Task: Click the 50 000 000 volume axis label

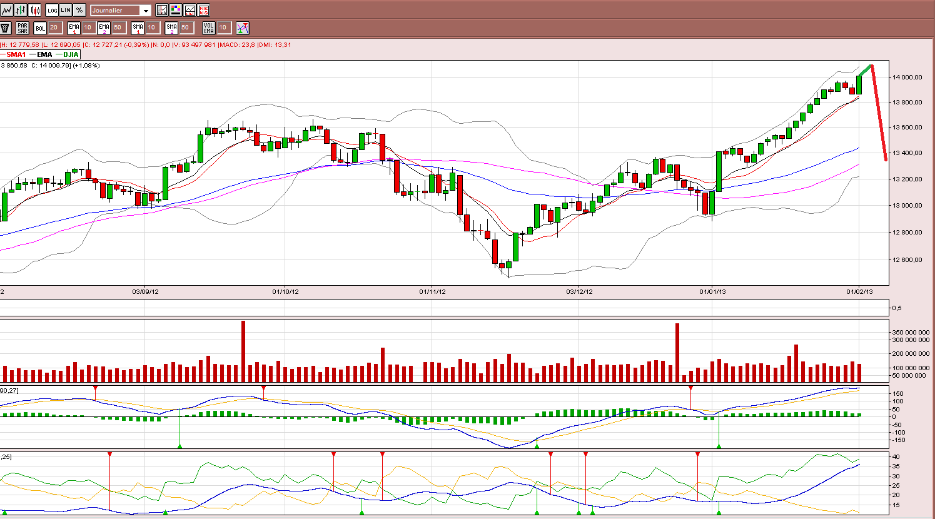Action: 910,375
